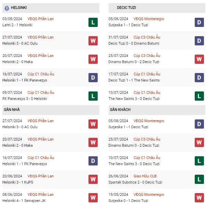206x203 pixels.
Task: Open Giao Hữu CLB link on 26/06/2024
Action: click(145, 176)
